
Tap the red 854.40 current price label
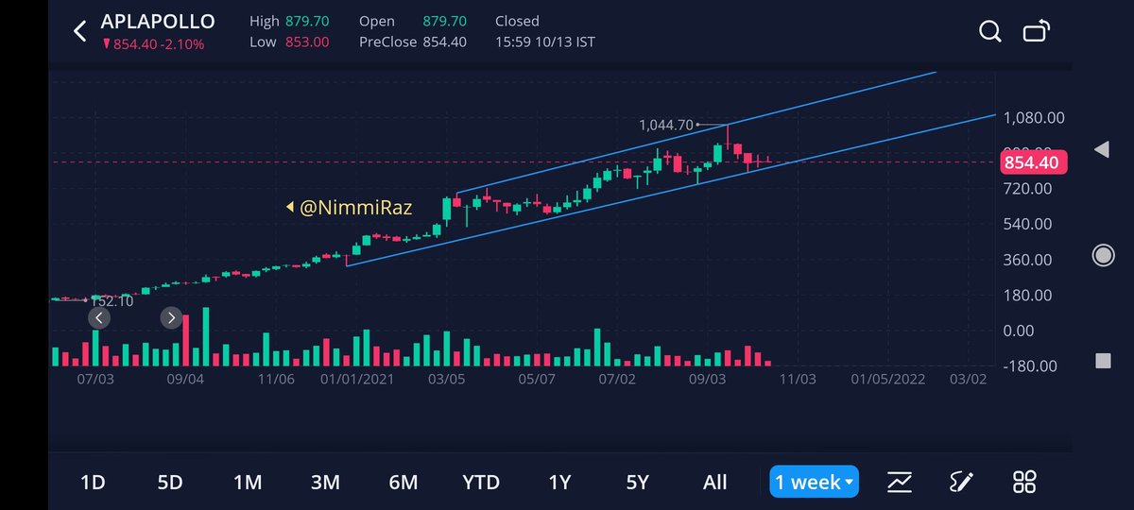(x=1034, y=162)
